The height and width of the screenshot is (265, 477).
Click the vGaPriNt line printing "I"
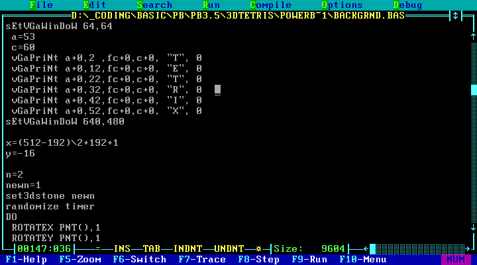coord(107,101)
